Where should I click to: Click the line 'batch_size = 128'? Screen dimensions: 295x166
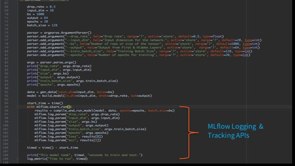pos(42,25)
